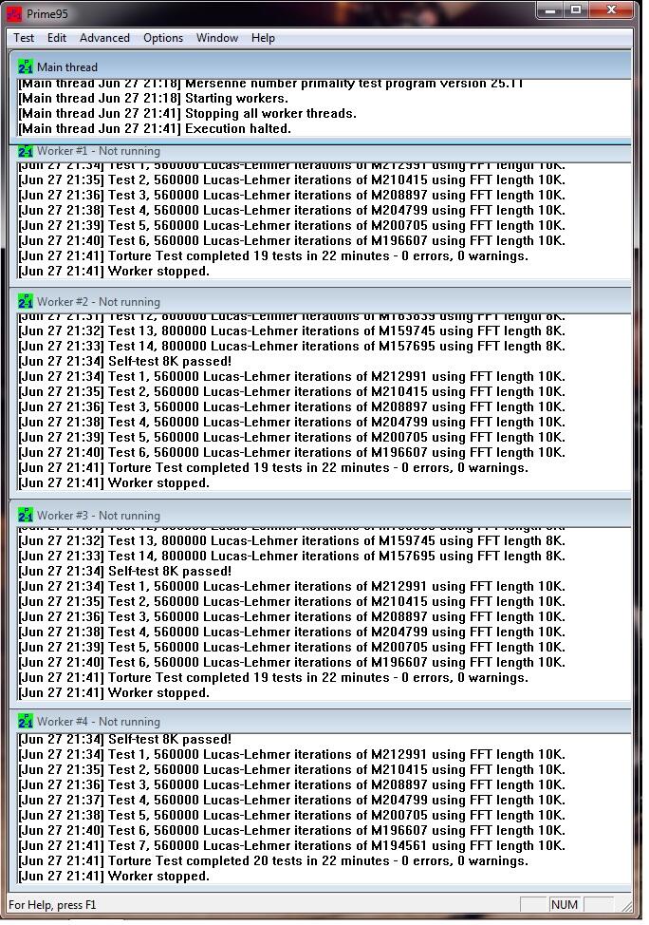Click Worker #1 'Worker stopped.' line
The height and width of the screenshot is (925, 649).
pyautogui.click(x=114, y=272)
